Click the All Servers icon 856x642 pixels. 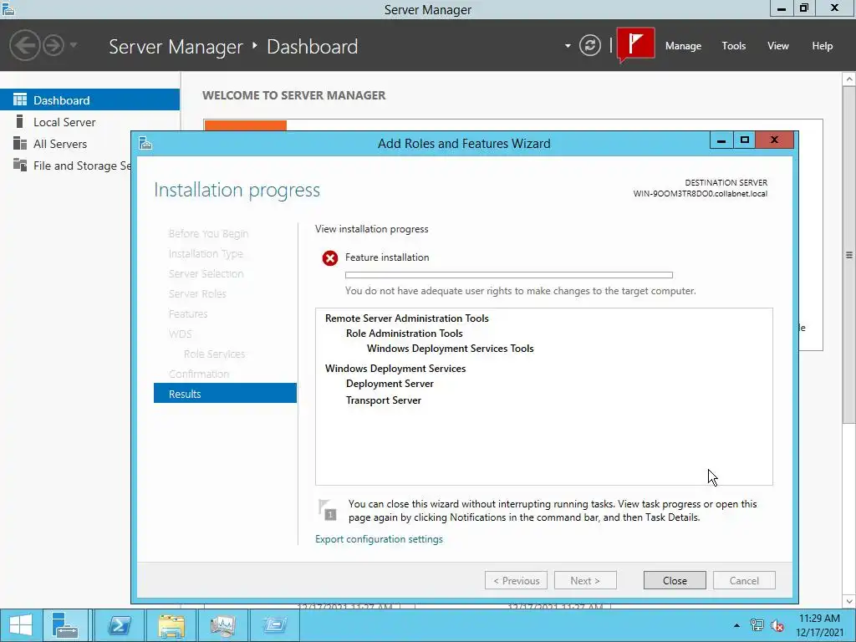[20, 143]
